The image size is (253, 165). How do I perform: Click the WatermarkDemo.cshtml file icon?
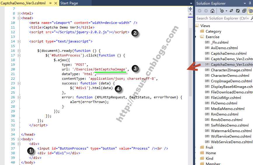click(x=207, y=131)
